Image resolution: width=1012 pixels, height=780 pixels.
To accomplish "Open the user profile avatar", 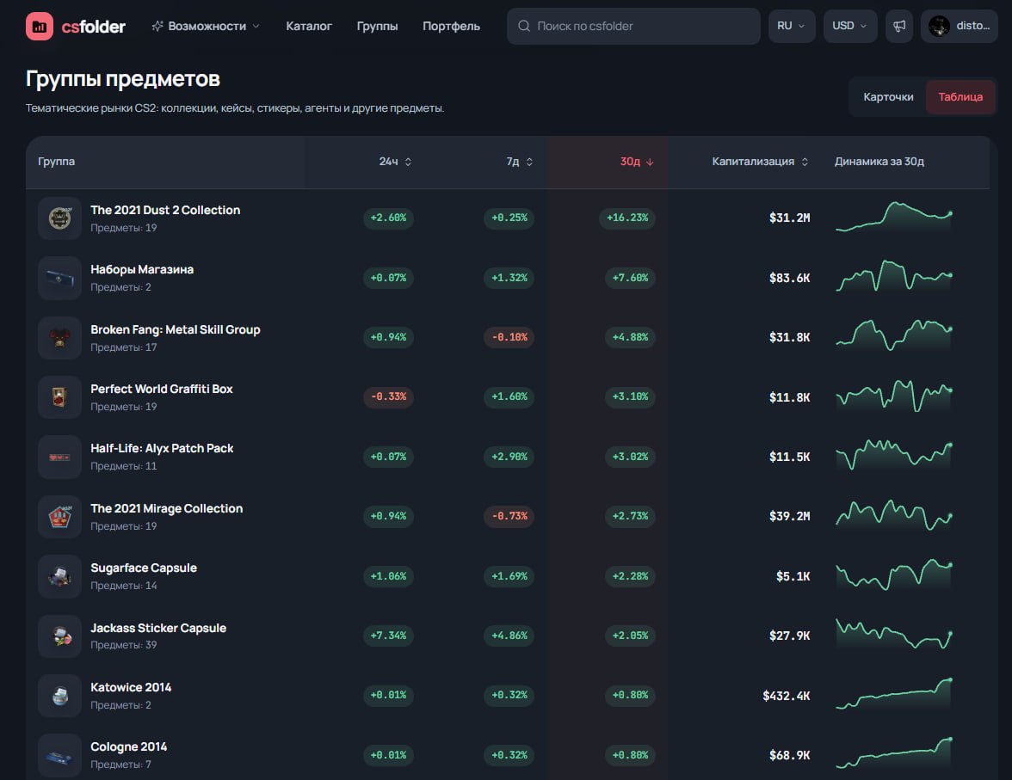I will 939,27.
